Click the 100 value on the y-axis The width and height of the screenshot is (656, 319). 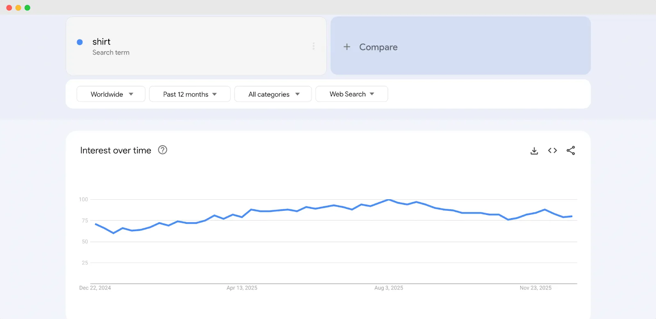coord(83,199)
